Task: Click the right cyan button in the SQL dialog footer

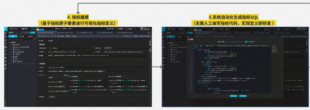Action: click(x=243, y=96)
